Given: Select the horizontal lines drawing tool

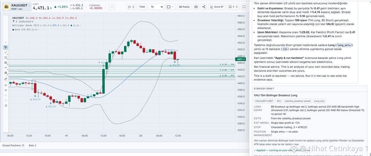Looking at the screenshot, I should click(6, 63).
